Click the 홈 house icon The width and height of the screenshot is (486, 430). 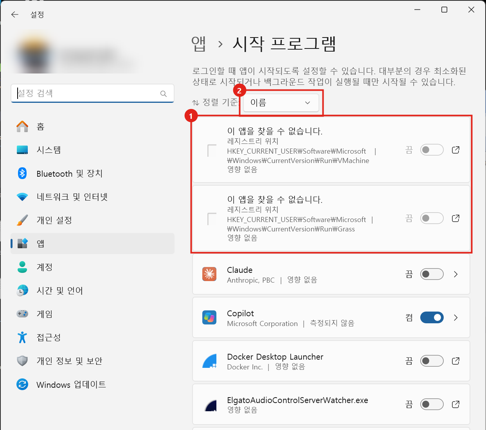[22, 126]
